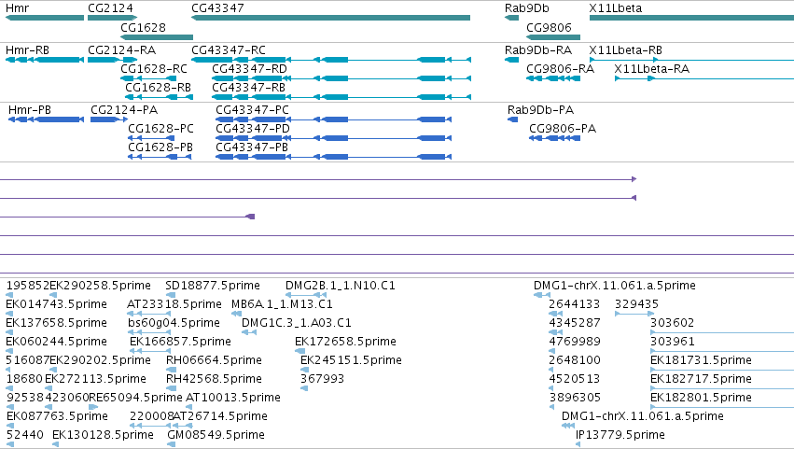Select the CG43347 gene span

[330, 18]
